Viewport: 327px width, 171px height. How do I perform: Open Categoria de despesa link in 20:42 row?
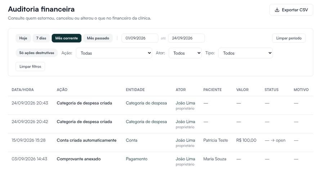[146, 122]
